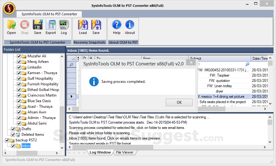Click the log window scroll up arrow
Viewport: 276px width, 166px height.
point(270,117)
